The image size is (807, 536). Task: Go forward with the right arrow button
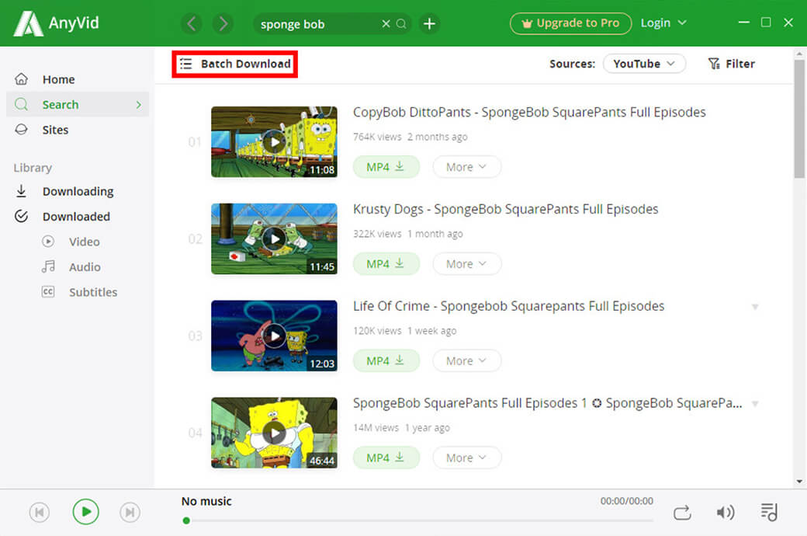click(x=223, y=24)
